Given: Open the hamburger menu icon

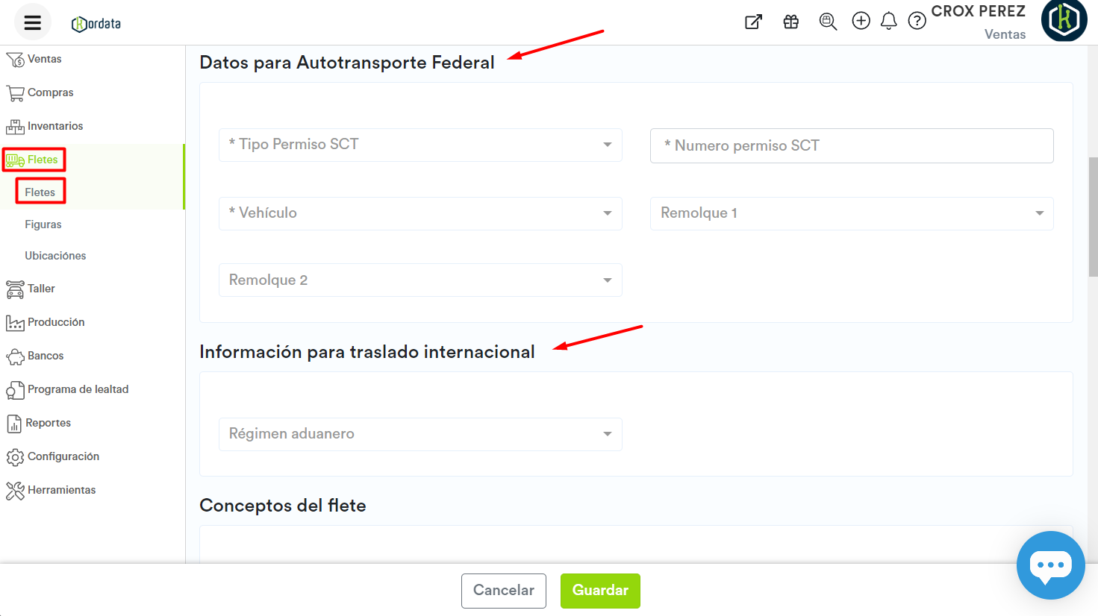Looking at the screenshot, I should coord(32,22).
